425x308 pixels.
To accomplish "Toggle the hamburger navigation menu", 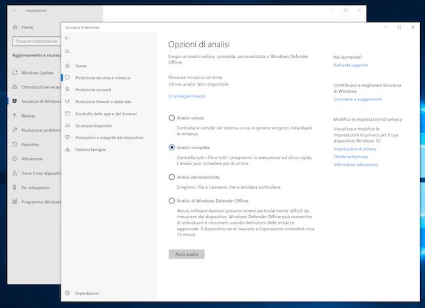I will [67, 52].
